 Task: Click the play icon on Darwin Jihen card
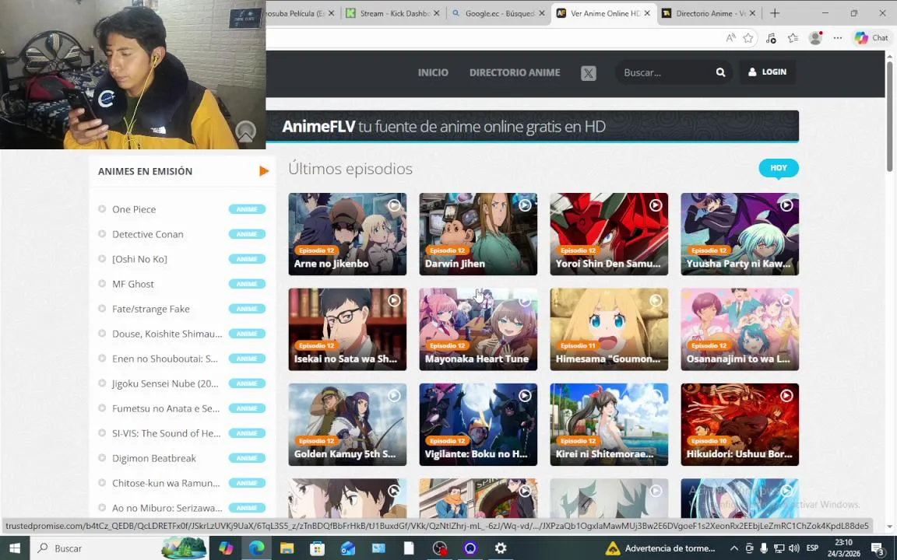click(x=525, y=205)
